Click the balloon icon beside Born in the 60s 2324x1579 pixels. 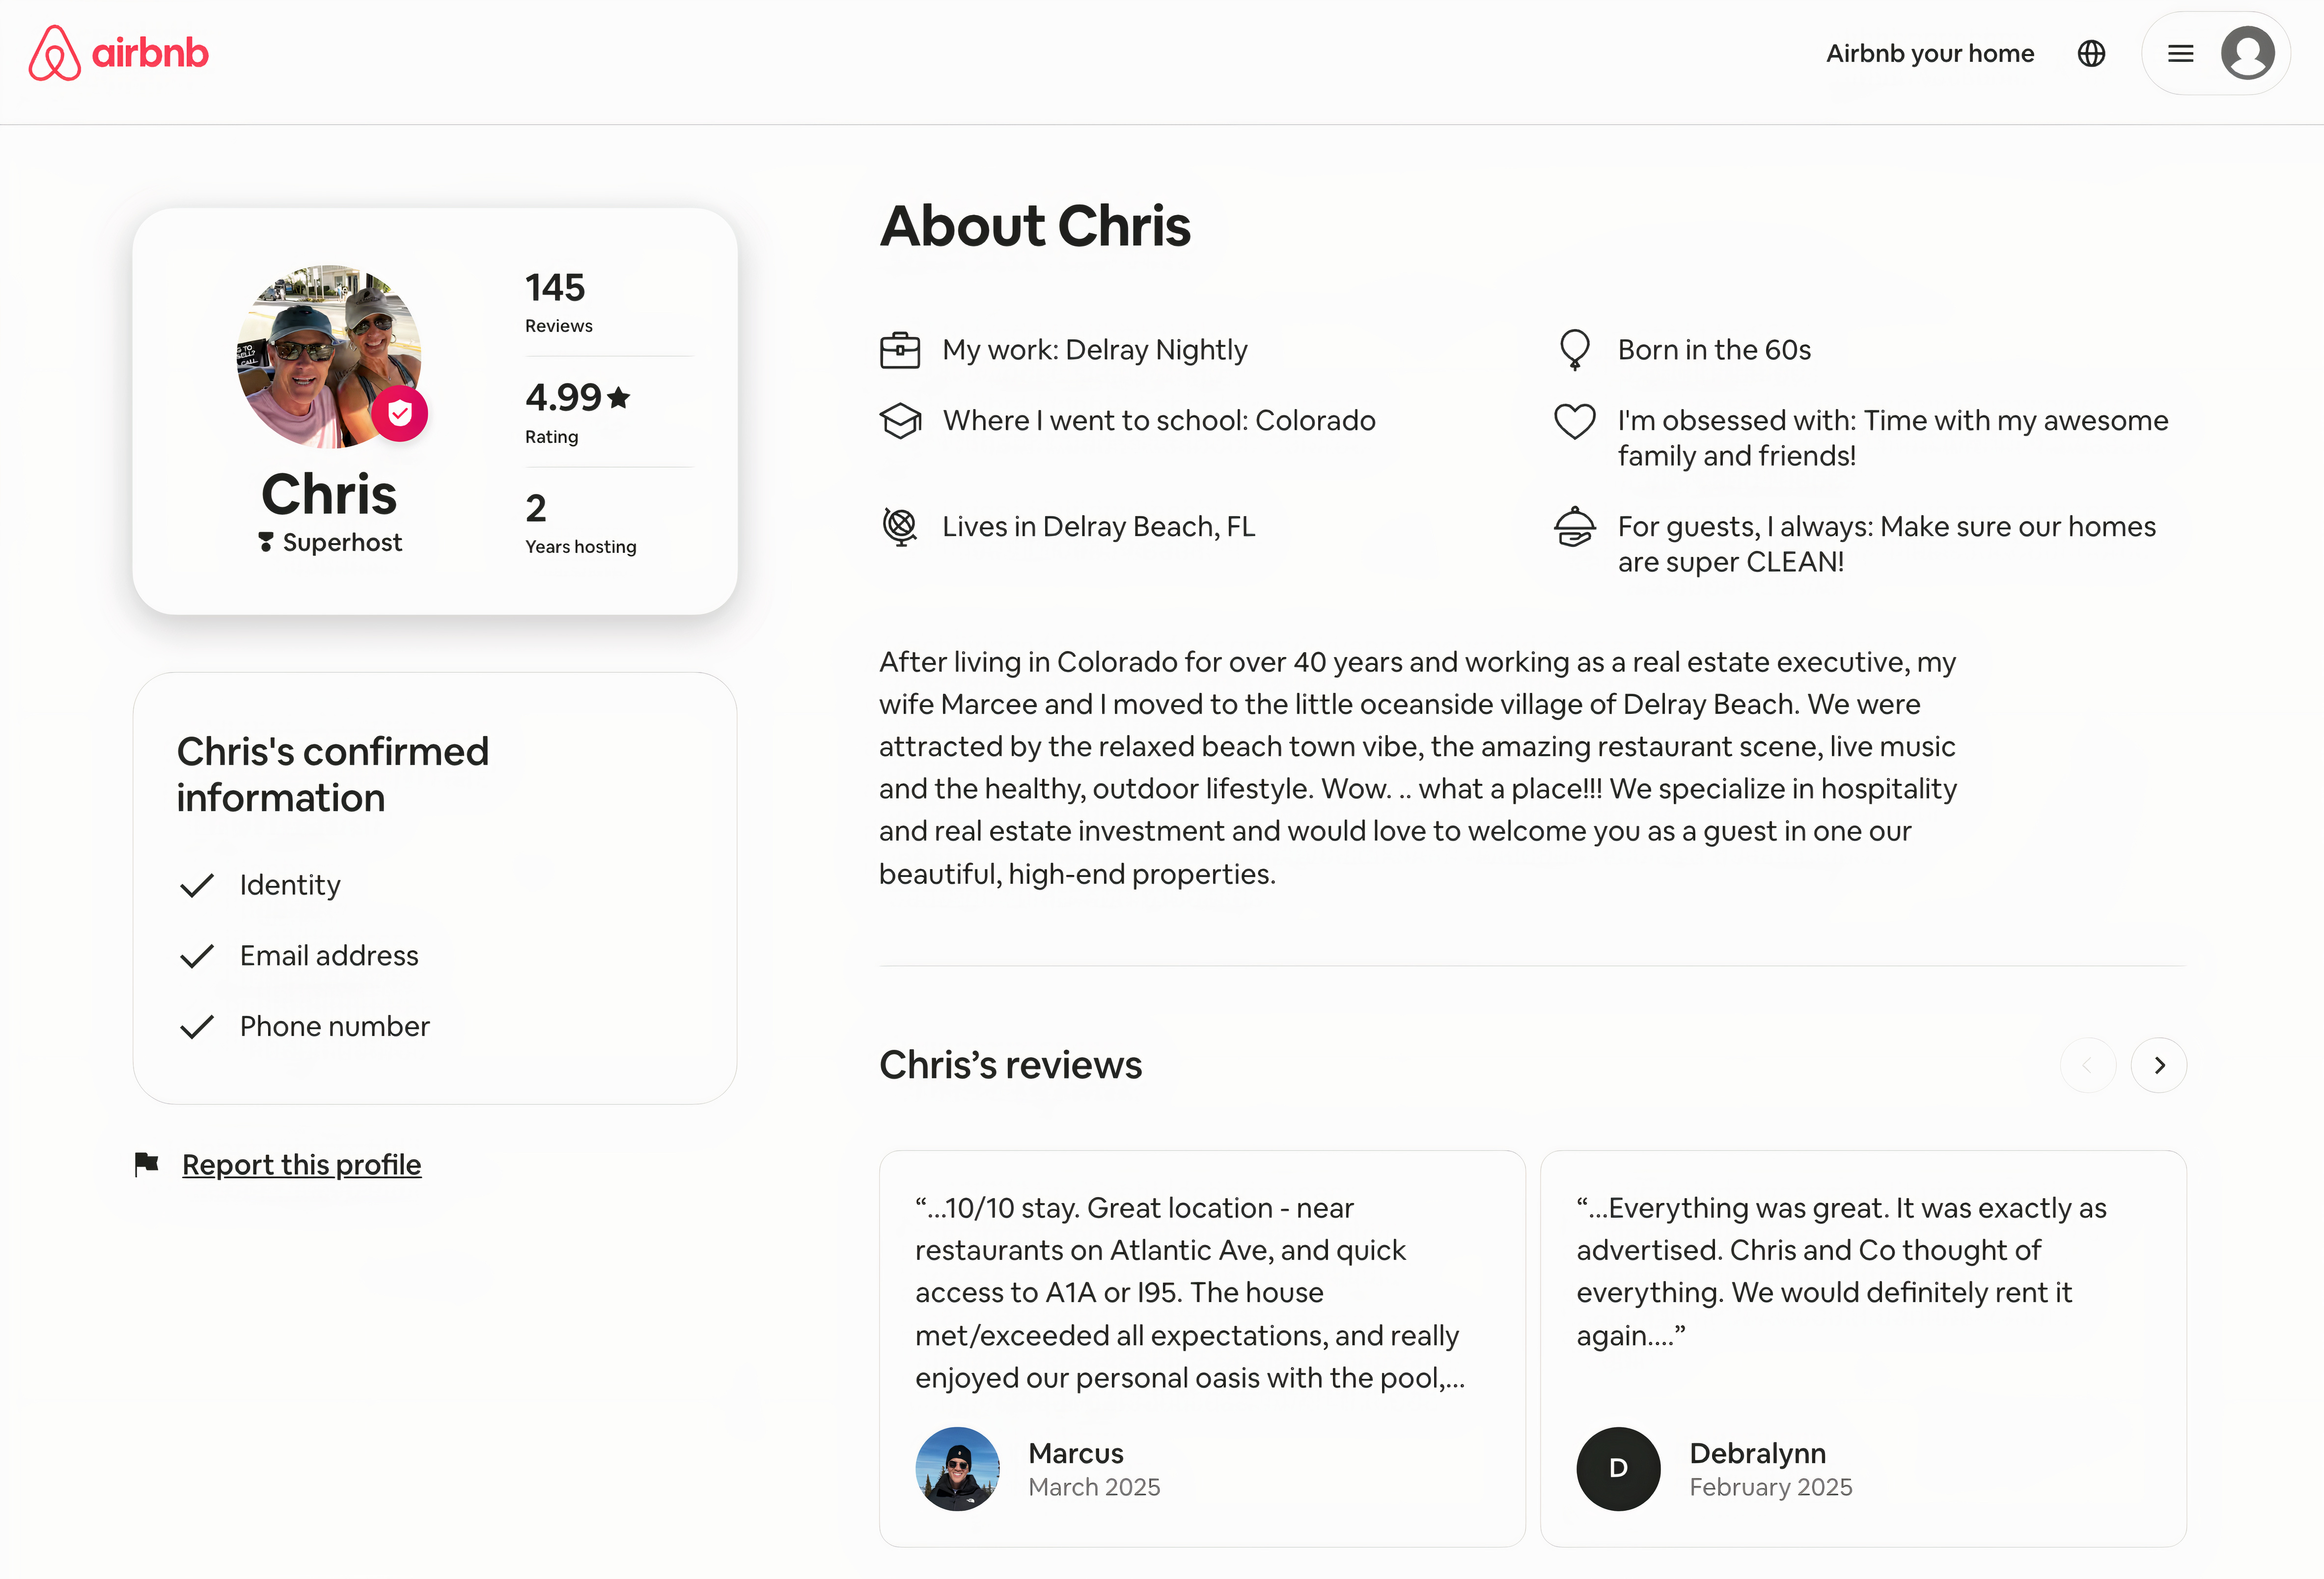[x=1575, y=350]
